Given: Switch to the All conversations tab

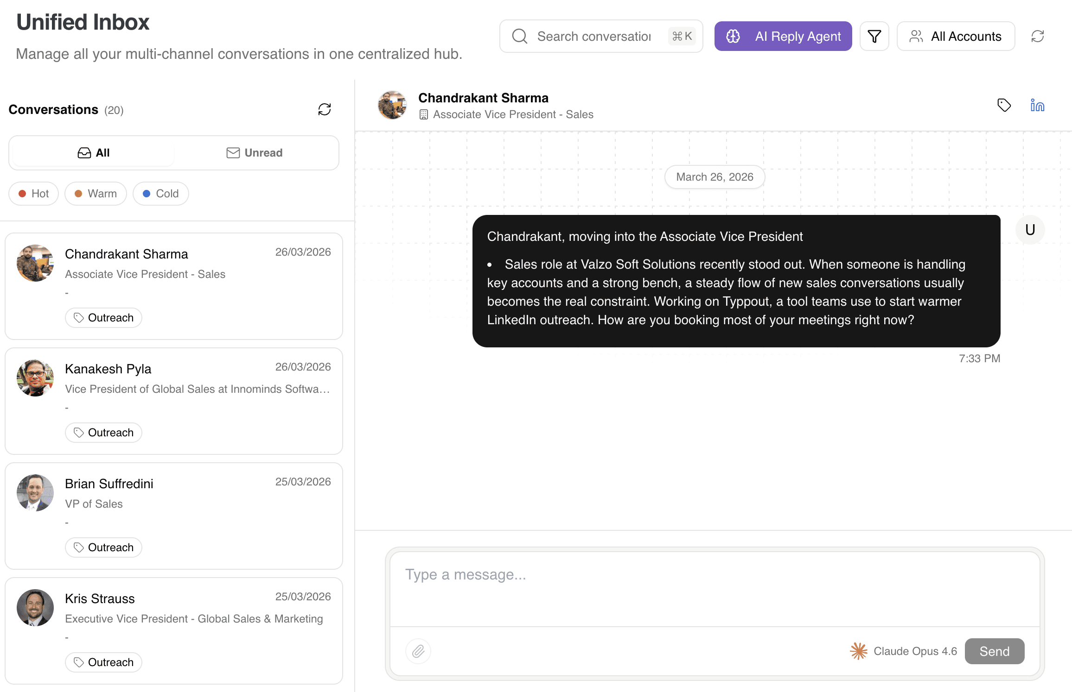Looking at the screenshot, I should [94, 153].
